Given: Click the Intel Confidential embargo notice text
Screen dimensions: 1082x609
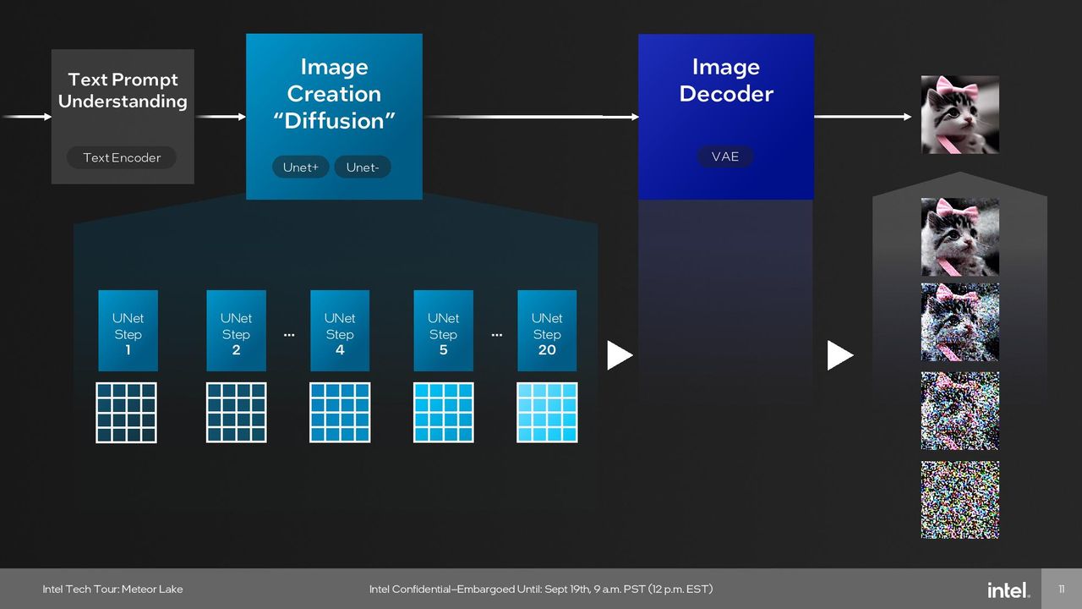Looking at the screenshot, I should tap(541, 589).
